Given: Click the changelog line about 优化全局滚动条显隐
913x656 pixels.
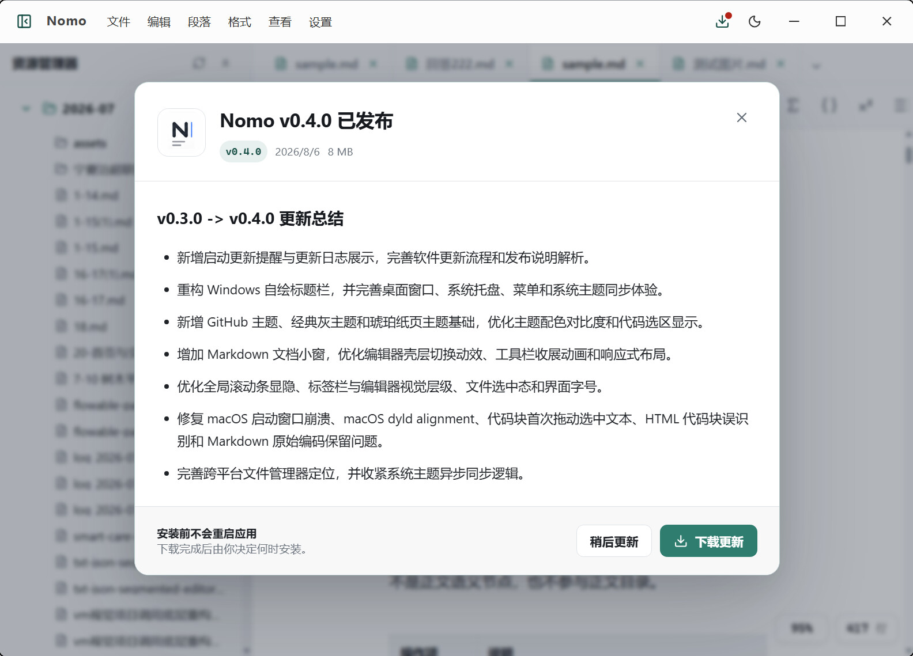Looking at the screenshot, I should coord(391,386).
